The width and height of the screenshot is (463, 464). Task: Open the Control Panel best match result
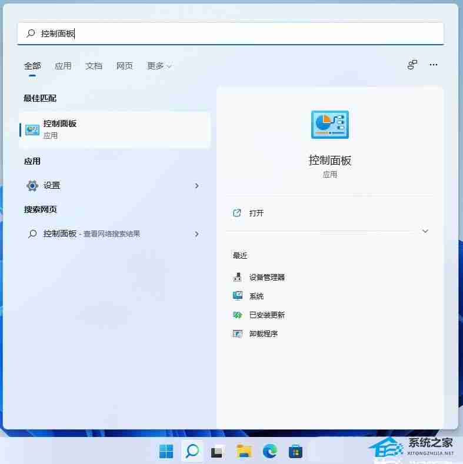(x=115, y=129)
